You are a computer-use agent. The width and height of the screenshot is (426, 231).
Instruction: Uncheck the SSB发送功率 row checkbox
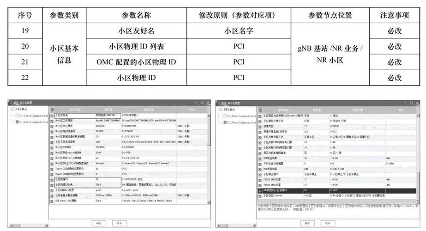(x=260, y=158)
